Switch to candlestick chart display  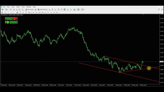point(53,9)
